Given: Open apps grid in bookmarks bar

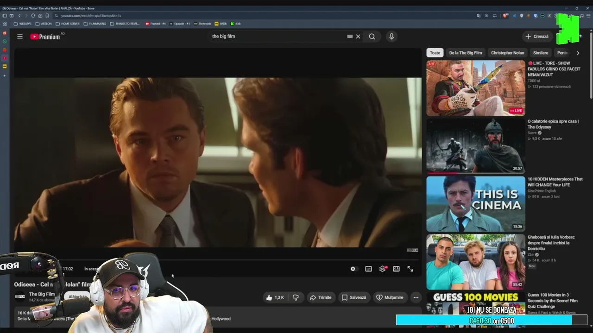Looking at the screenshot, I should [5, 24].
